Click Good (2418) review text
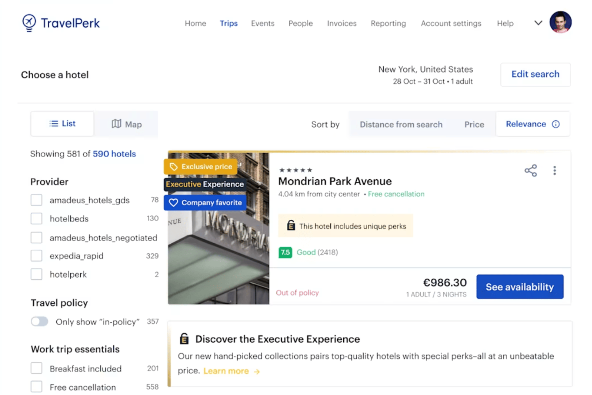The image size is (592, 395). click(317, 252)
